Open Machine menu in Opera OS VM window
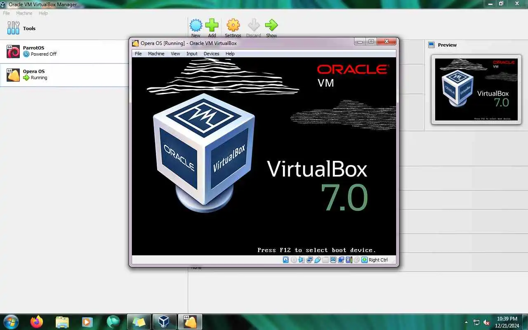This screenshot has height=330, width=528. (156, 54)
